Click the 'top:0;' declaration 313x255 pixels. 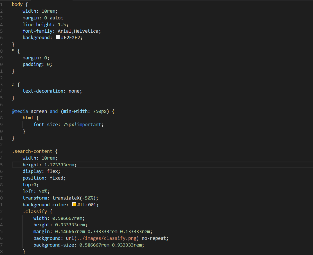pyautogui.click(x=31, y=185)
